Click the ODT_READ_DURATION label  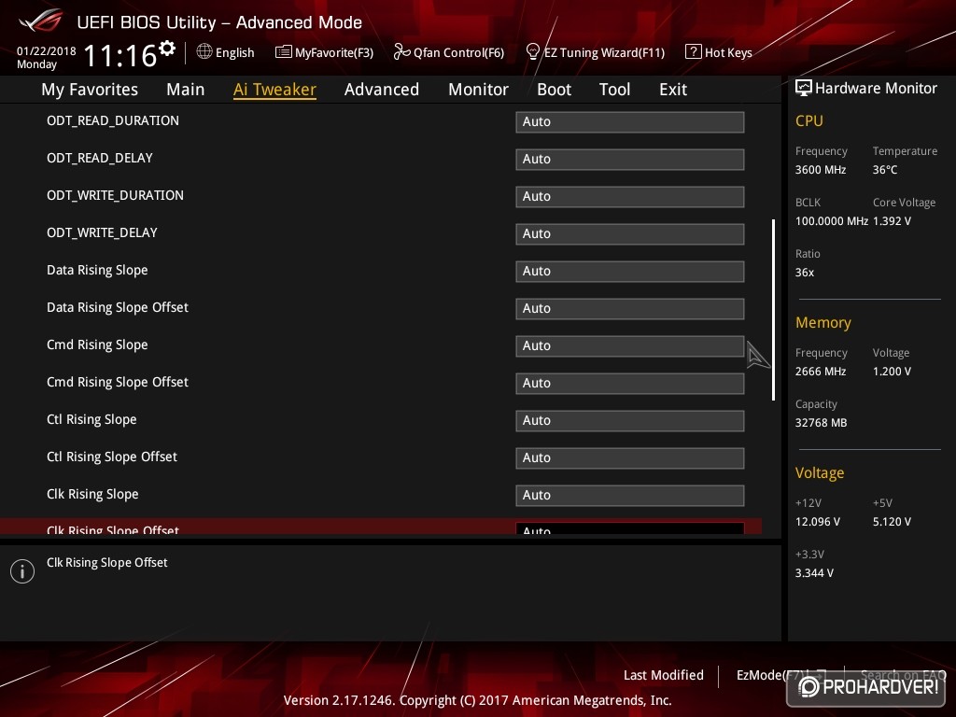pos(113,120)
